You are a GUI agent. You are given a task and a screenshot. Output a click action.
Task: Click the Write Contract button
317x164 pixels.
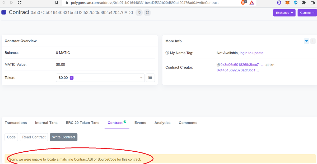[64, 137]
